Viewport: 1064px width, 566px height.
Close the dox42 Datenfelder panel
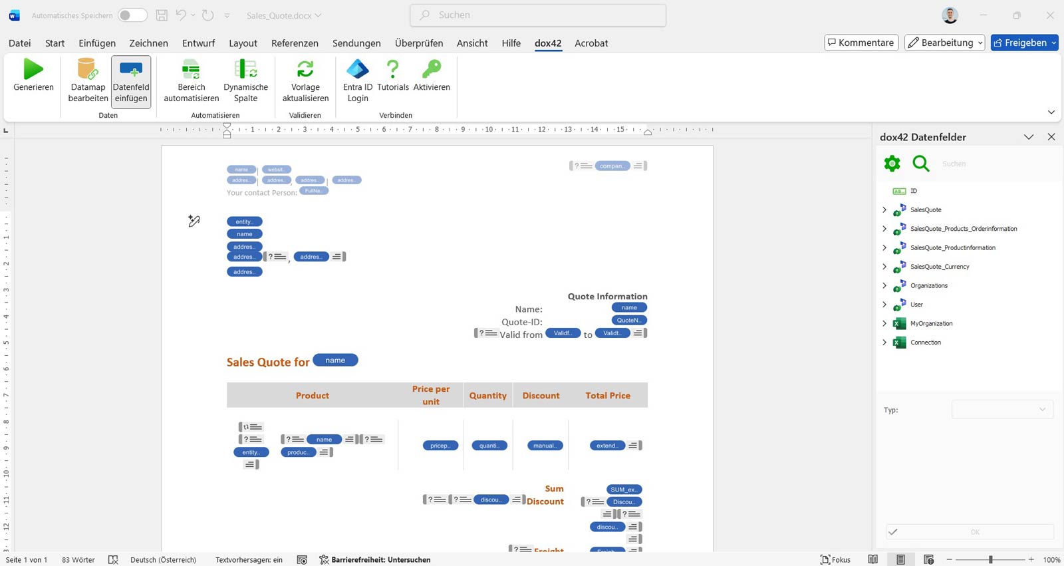[1051, 137]
